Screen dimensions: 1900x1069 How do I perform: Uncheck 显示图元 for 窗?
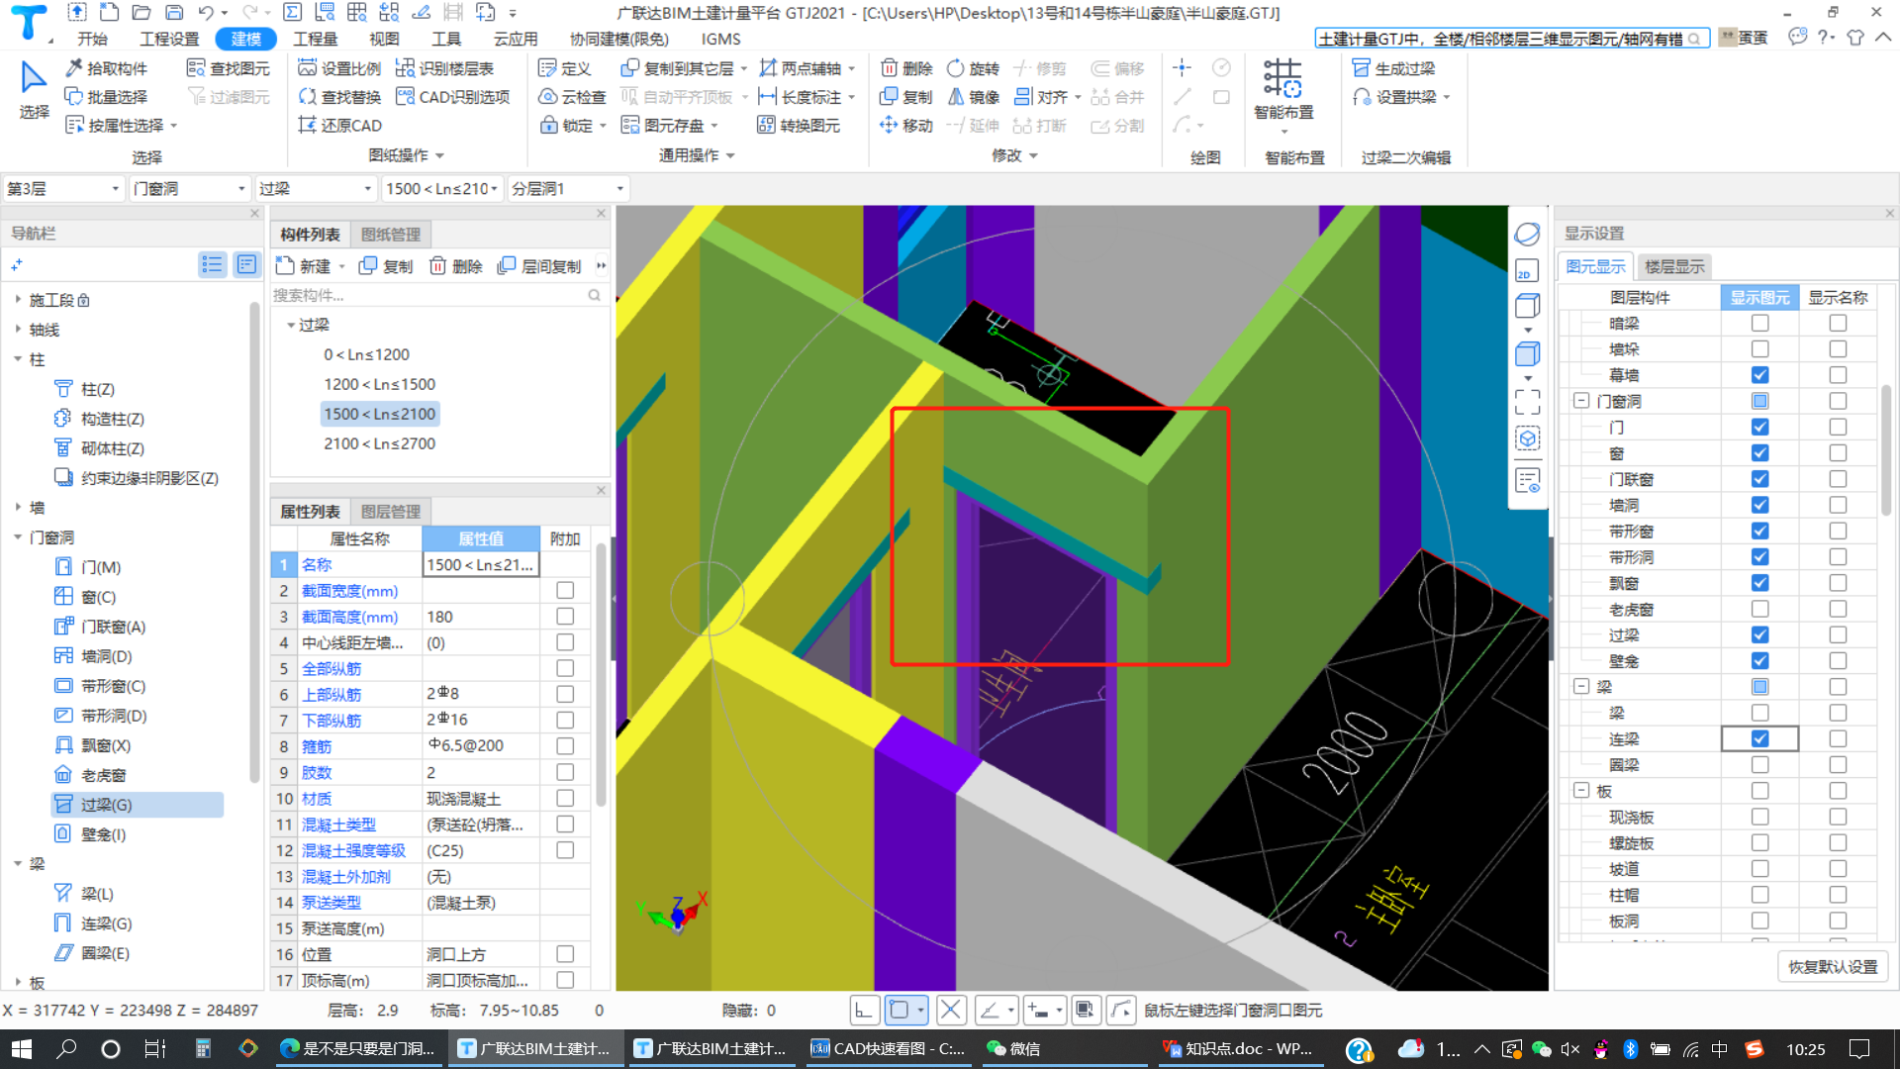tap(1759, 452)
